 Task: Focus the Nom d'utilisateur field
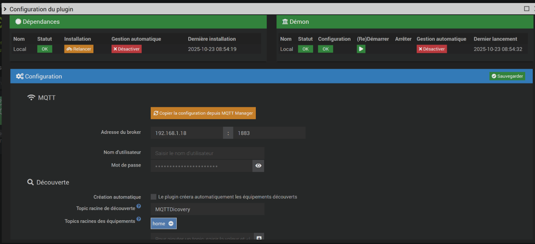point(207,153)
